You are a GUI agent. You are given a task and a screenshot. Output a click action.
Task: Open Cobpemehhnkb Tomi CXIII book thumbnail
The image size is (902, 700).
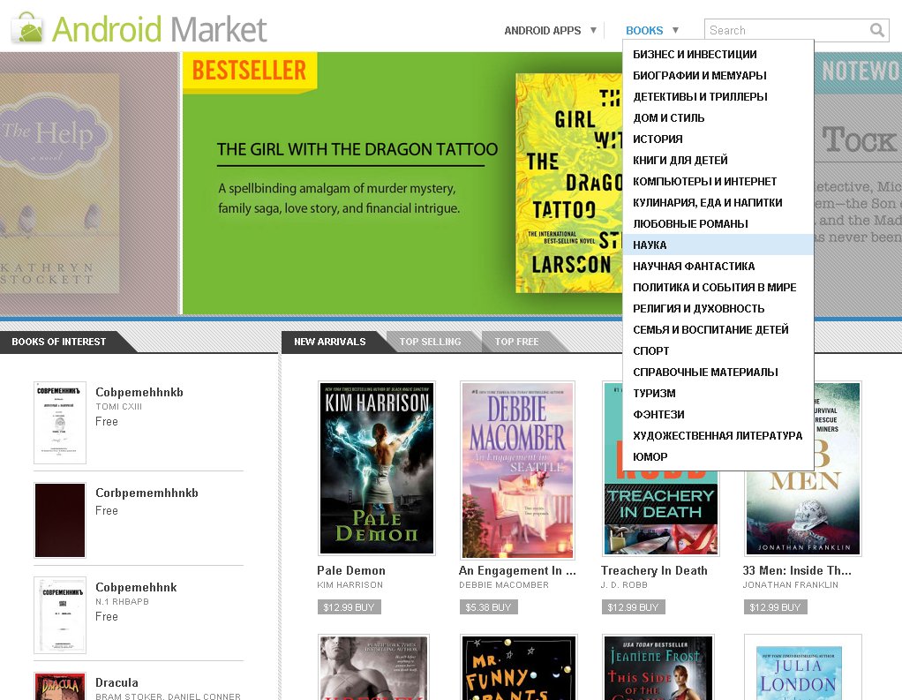[60, 423]
